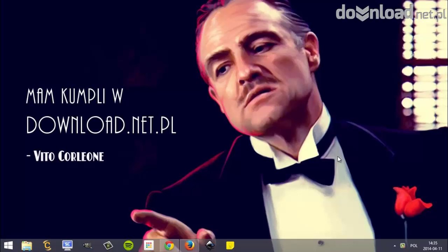
Task: Open the Chrome App Launcher grid icon
Action: pos(149,245)
